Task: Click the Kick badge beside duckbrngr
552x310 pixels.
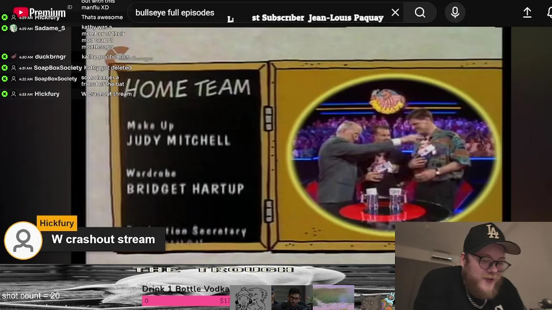Action: [x=4, y=57]
